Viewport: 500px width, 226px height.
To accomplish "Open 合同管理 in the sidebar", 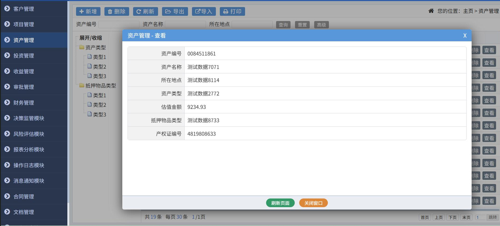I will point(34,197).
